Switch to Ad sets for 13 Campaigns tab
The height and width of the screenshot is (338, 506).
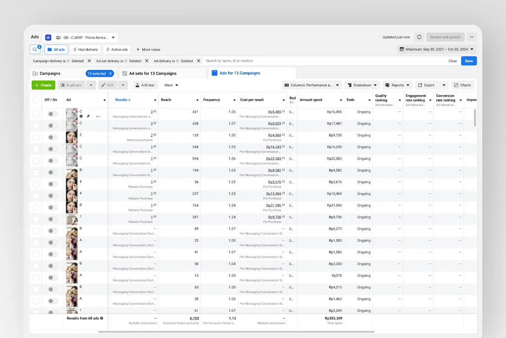coord(152,73)
